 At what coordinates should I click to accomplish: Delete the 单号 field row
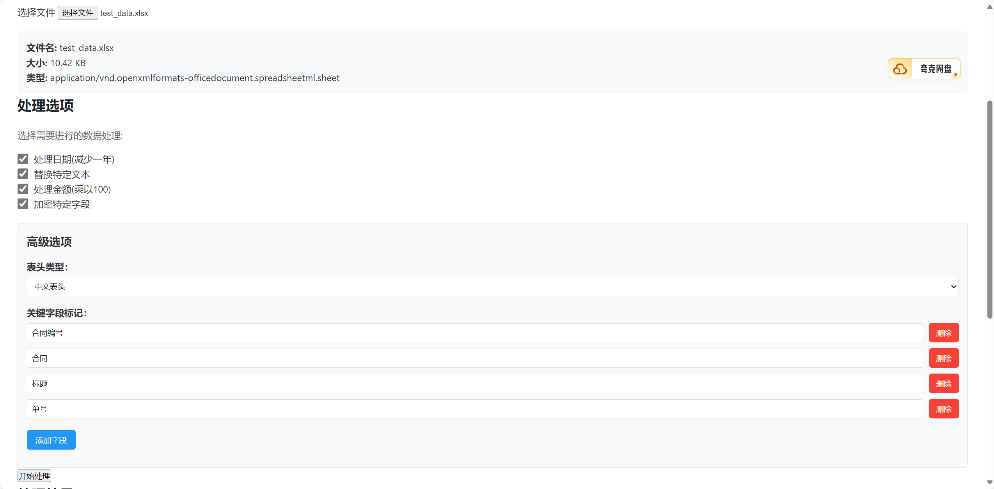point(943,409)
